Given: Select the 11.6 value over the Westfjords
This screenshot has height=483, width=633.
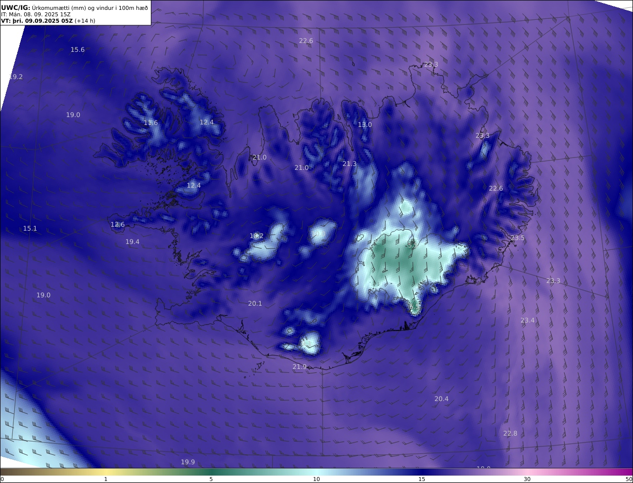Looking at the screenshot, I should 151,123.
